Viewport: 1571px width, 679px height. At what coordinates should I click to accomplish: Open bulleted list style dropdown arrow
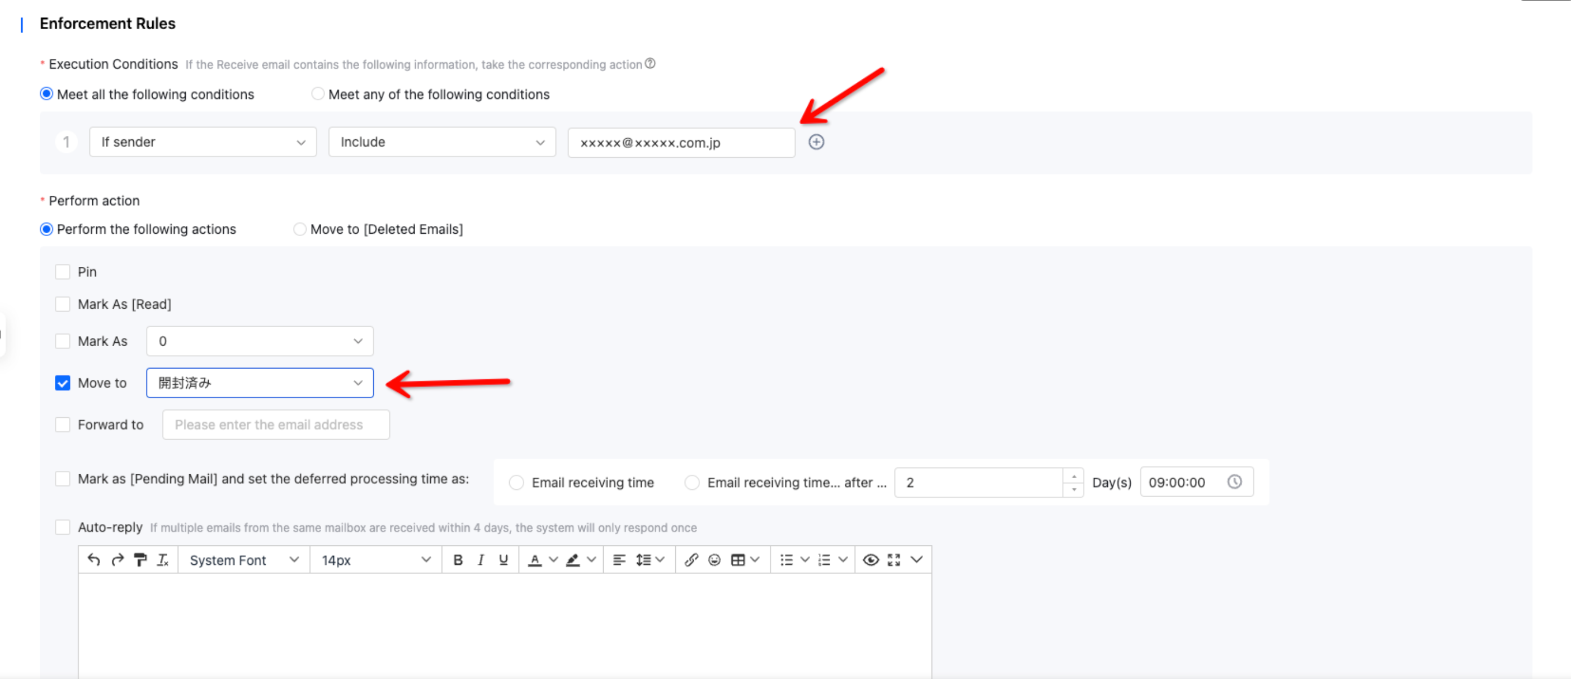(x=805, y=559)
